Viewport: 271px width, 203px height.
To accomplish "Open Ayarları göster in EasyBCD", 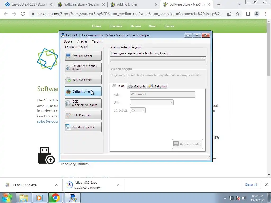I will (x=83, y=56).
